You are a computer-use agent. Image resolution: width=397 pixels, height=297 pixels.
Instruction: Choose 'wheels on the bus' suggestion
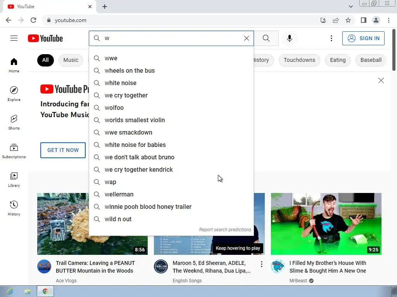pos(171,70)
